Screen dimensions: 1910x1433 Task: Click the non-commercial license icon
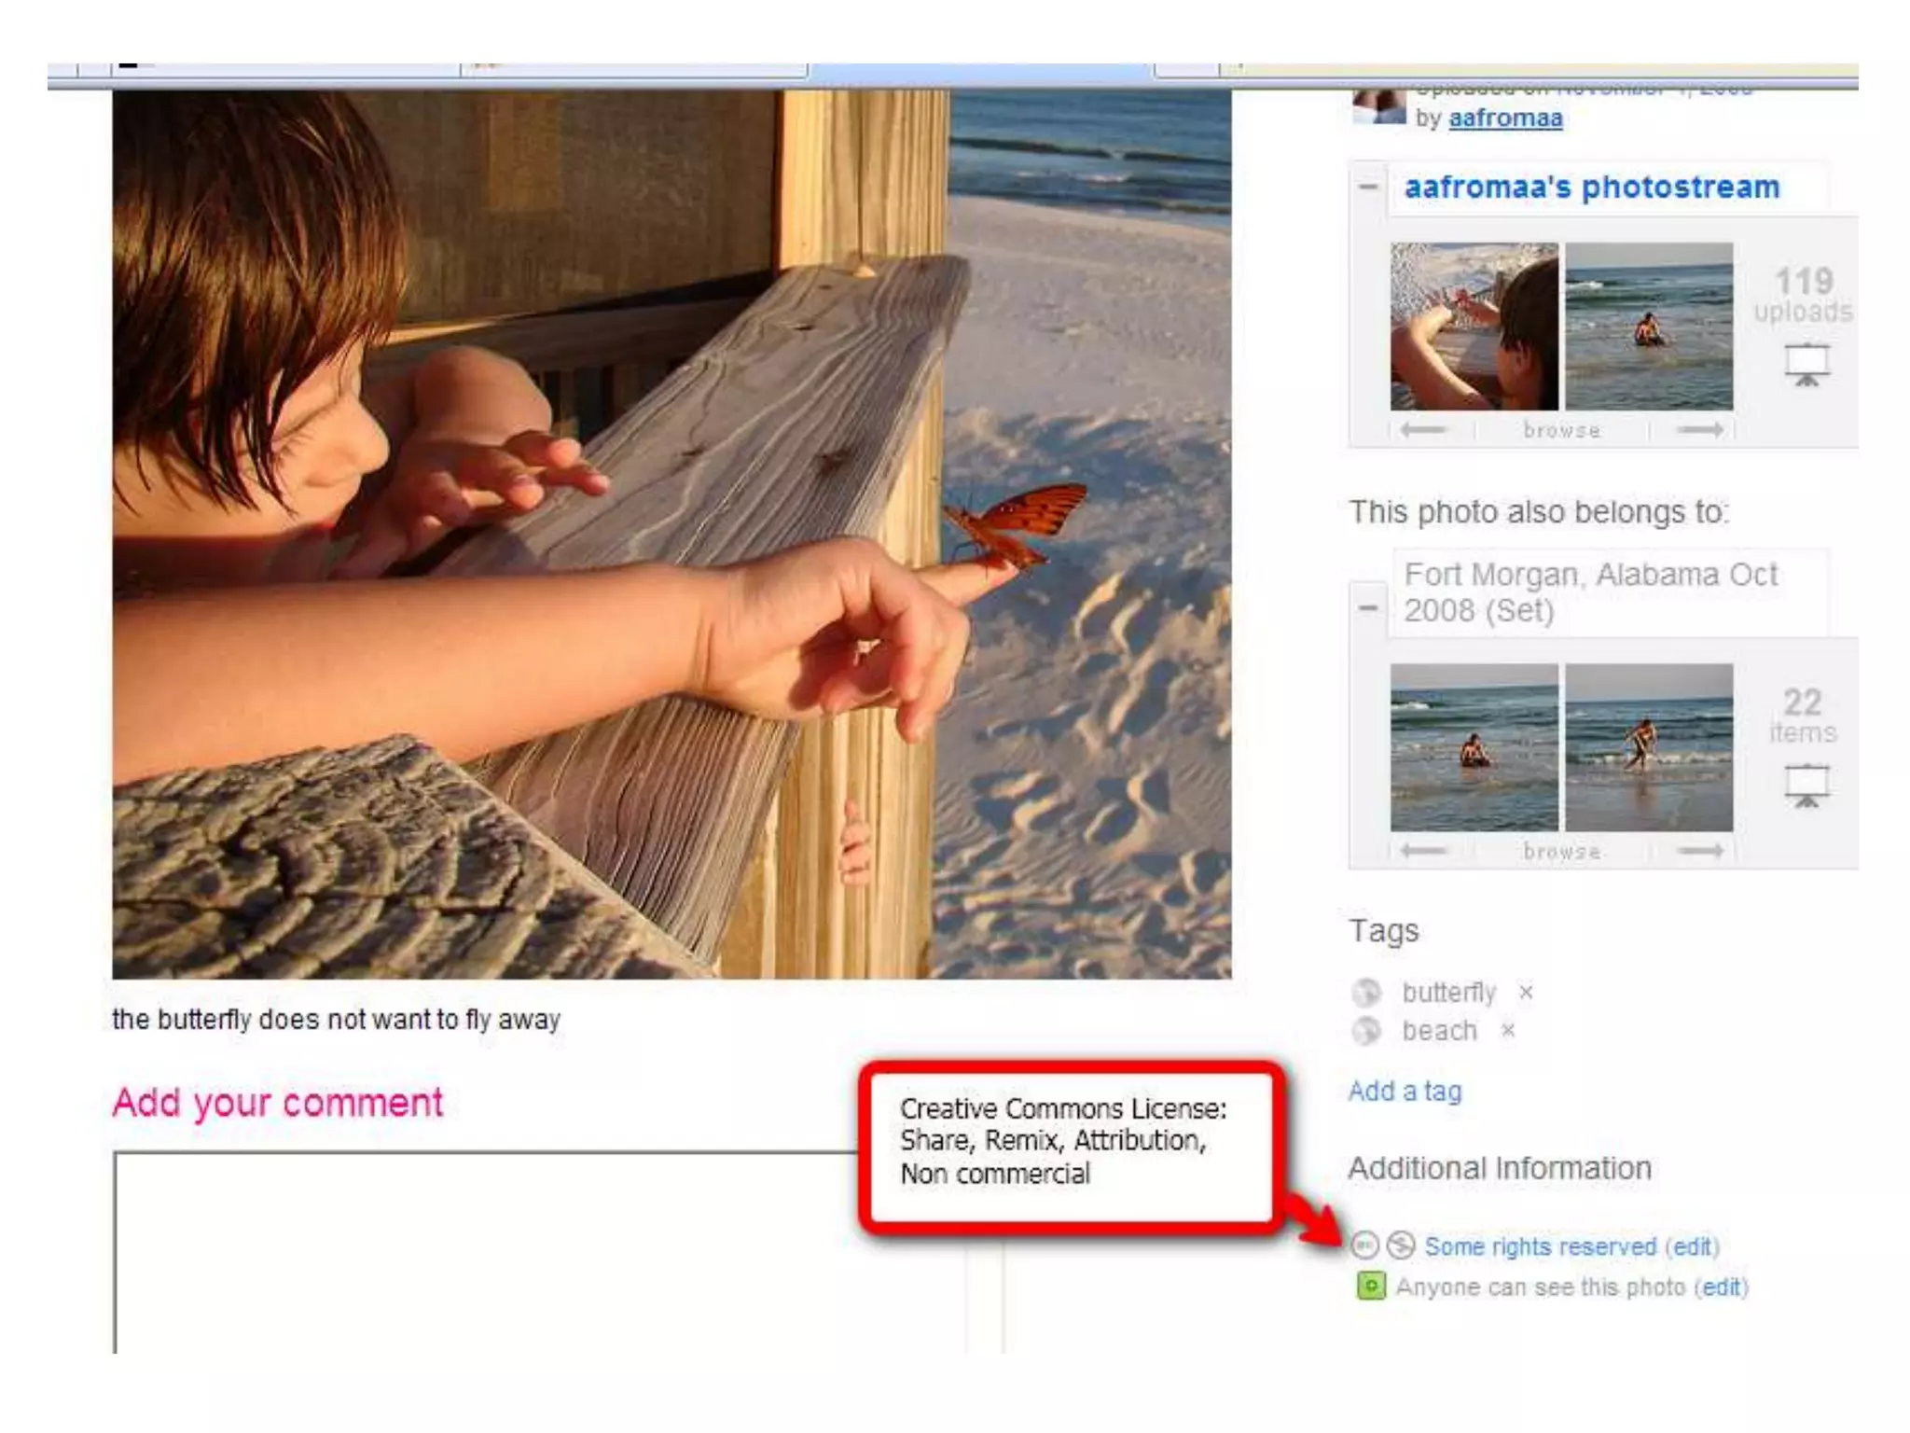[x=1401, y=1245]
